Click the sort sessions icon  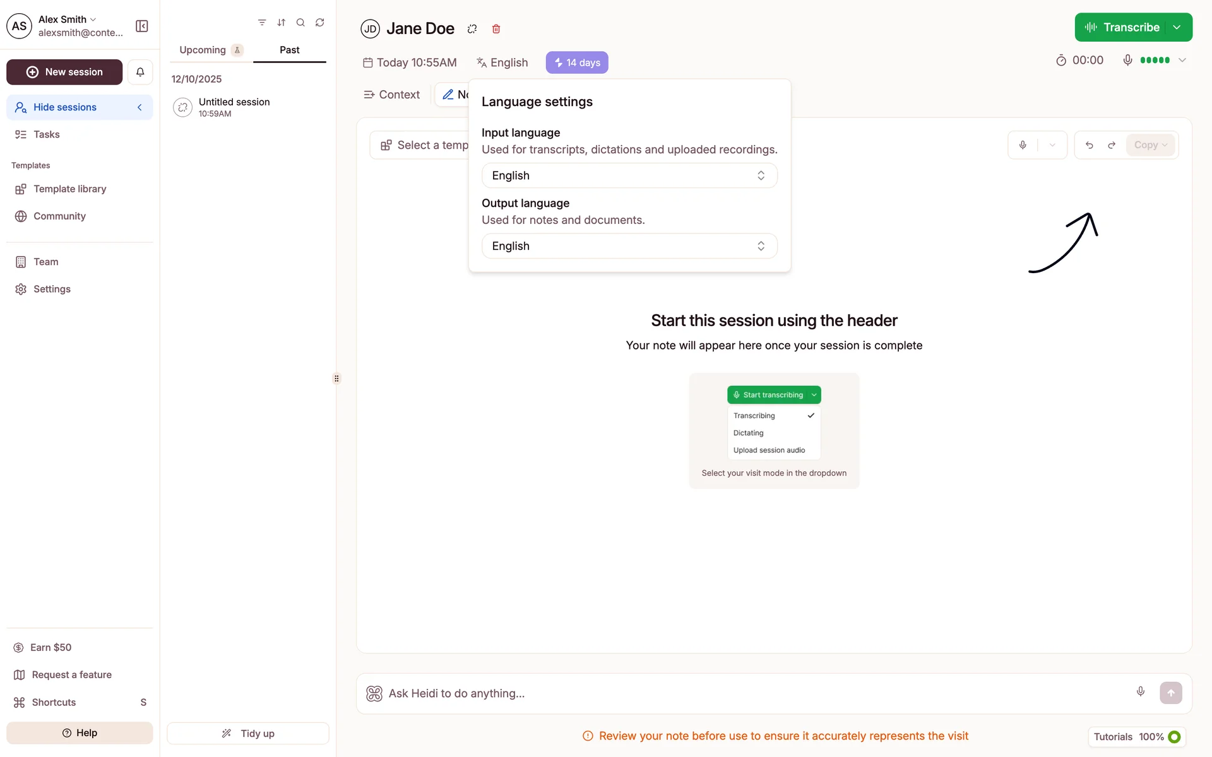coord(282,23)
